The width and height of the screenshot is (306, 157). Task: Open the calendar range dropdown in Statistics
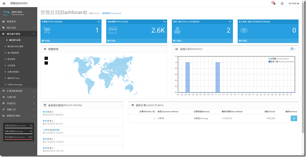tap(293, 49)
